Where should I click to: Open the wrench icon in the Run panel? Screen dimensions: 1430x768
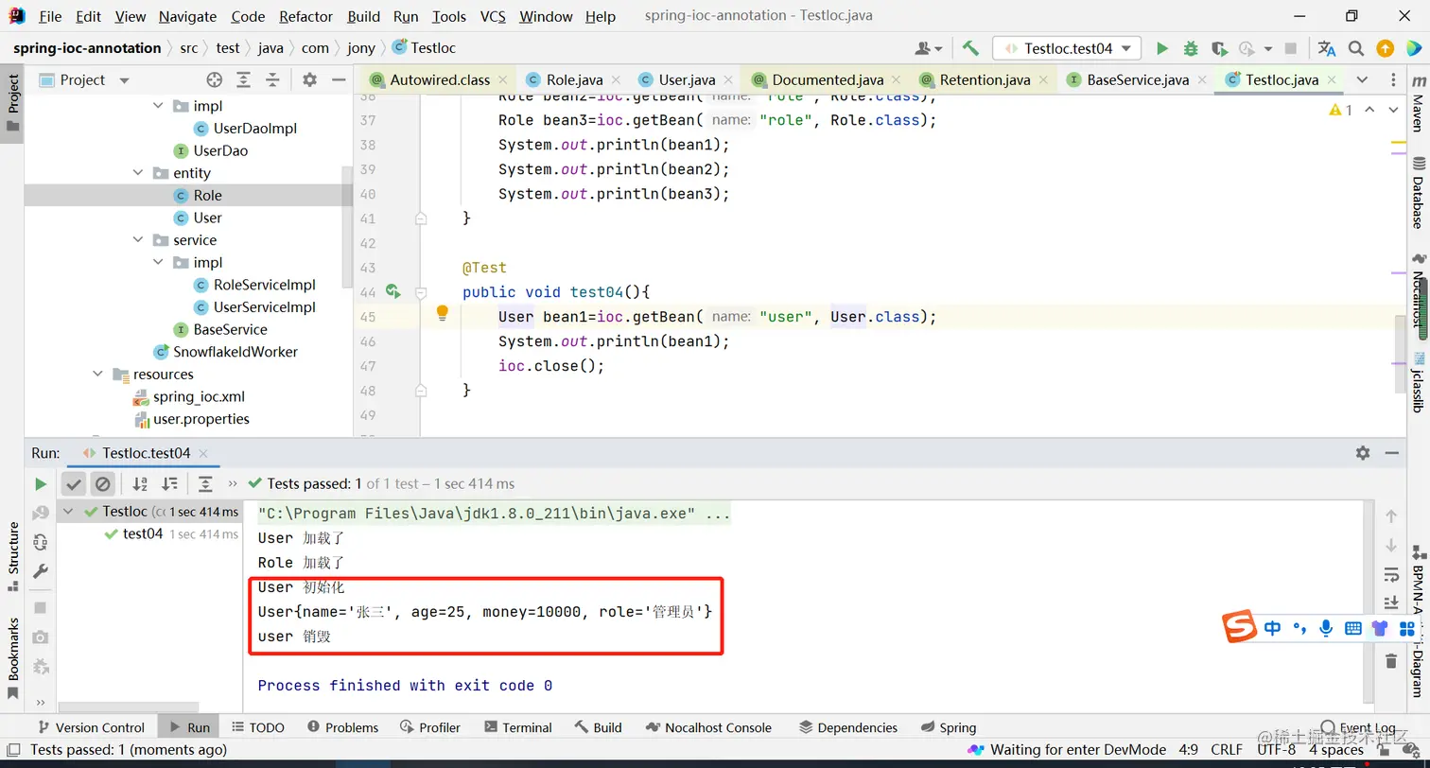[x=41, y=571]
